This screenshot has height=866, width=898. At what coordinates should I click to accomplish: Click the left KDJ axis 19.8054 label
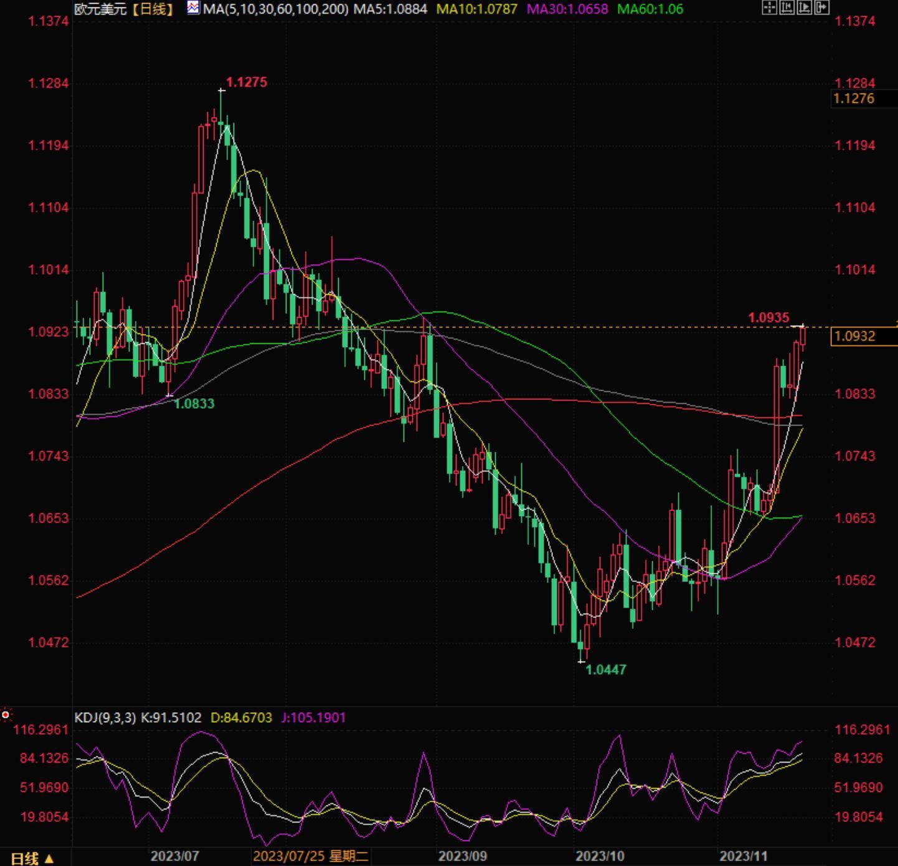tap(45, 817)
